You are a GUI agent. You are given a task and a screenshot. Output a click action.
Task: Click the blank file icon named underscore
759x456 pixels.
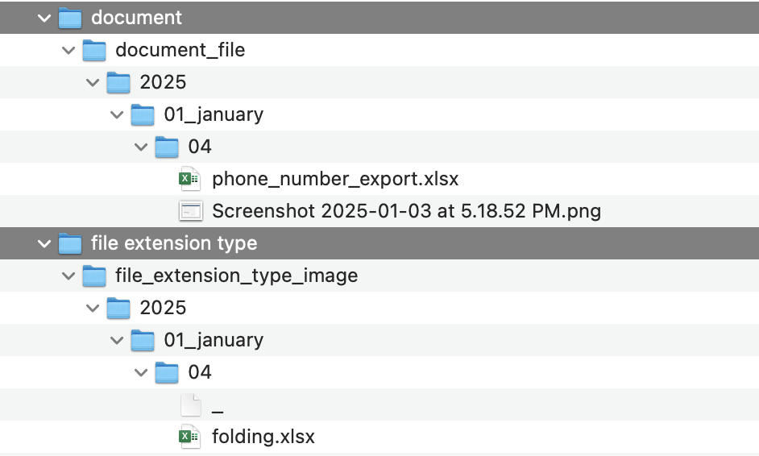pos(191,404)
